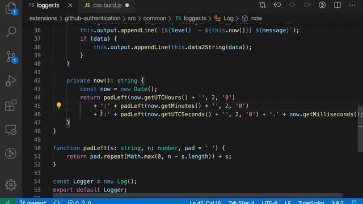363x204 pixels.
Task: Click getUTCHours on line 44
Action: click(x=163, y=97)
